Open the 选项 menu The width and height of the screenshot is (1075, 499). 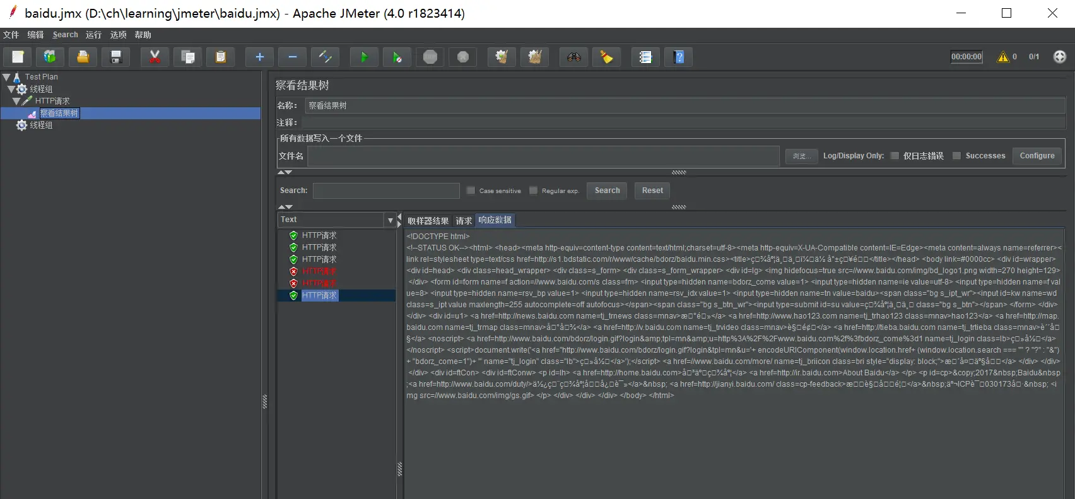[118, 35]
